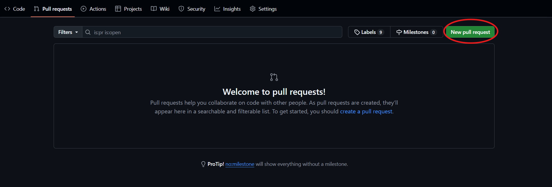Click the tag icon beside Labels
This screenshot has width=552, height=187.
click(x=357, y=32)
